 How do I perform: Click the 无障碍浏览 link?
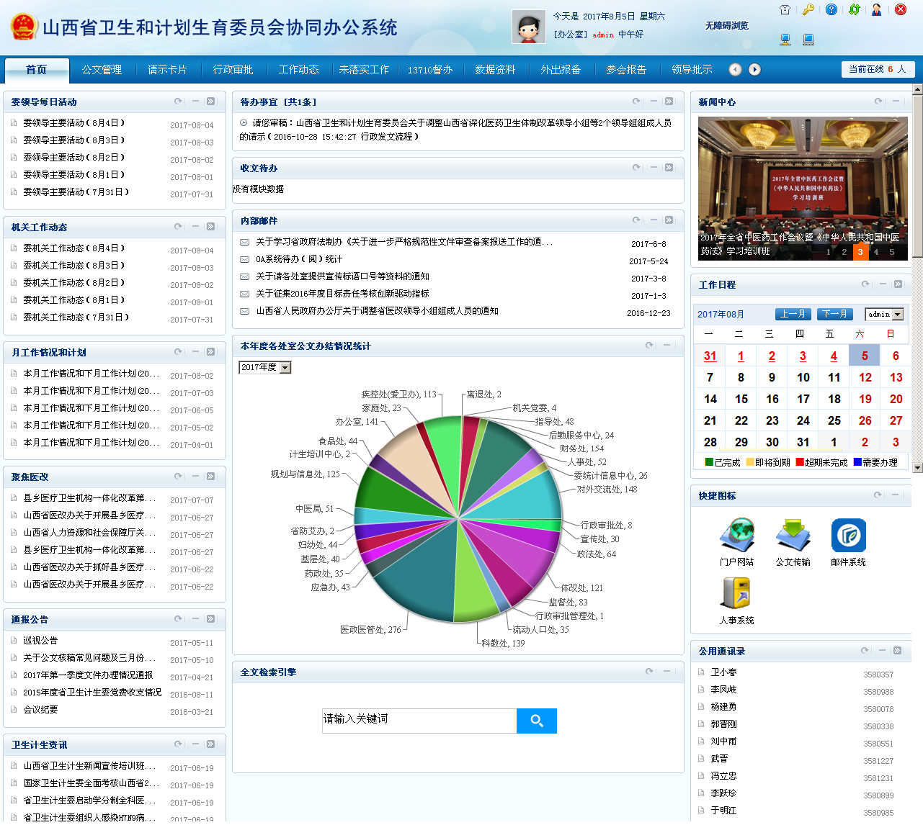click(x=726, y=26)
